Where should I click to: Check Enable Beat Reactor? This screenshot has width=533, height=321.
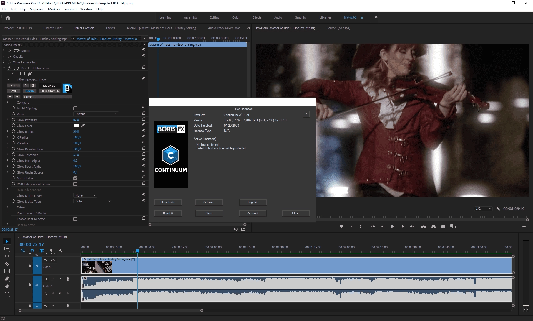point(75,219)
